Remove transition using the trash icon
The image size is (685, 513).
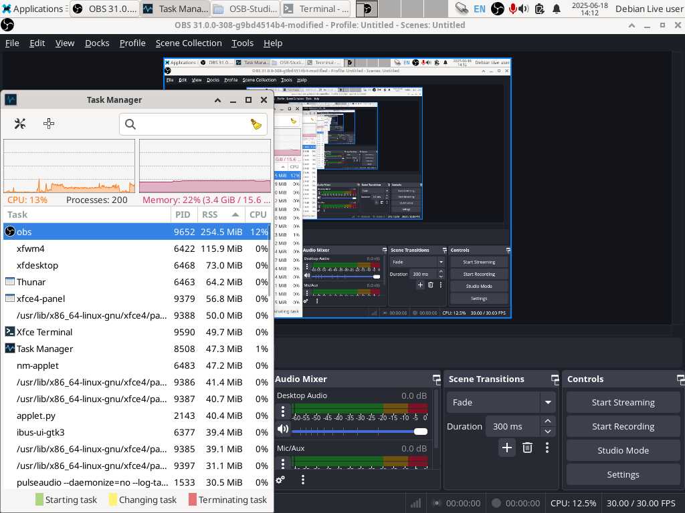(527, 448)
